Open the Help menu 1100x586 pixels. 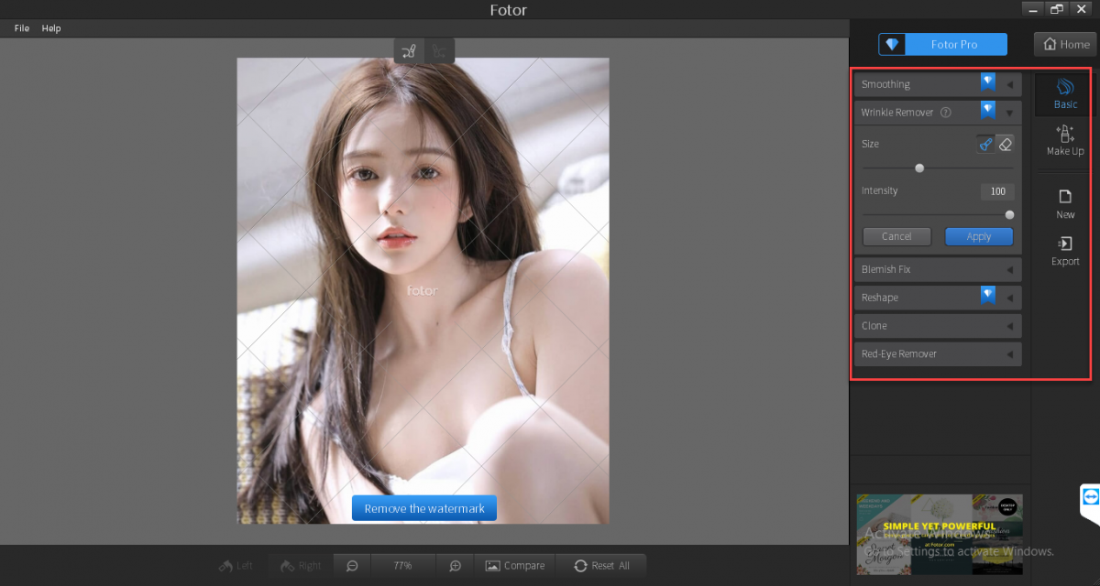coord(51,28)
